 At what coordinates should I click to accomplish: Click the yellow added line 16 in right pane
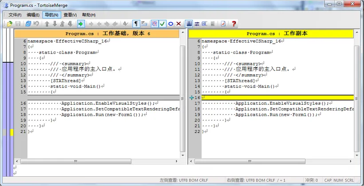tap(278, 98)
